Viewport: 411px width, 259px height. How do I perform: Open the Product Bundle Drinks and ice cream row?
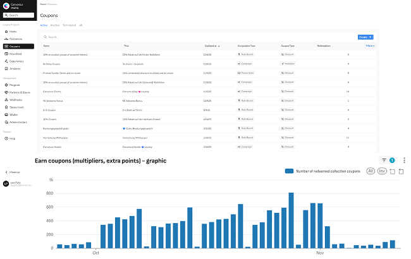pyautogui.click(x=209, y=73)
